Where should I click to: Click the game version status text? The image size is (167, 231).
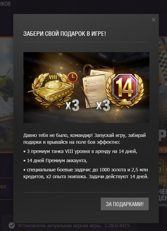coord(74,226)
